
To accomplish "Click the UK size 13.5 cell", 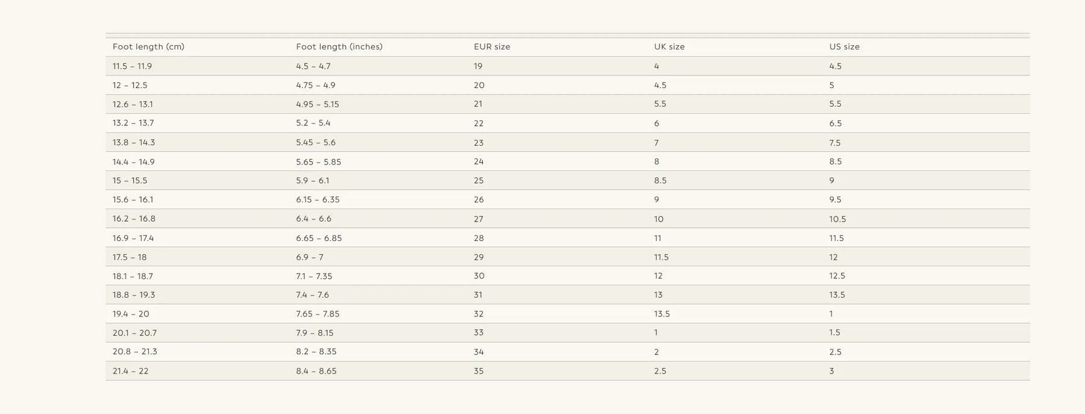I will pos(662,314).
